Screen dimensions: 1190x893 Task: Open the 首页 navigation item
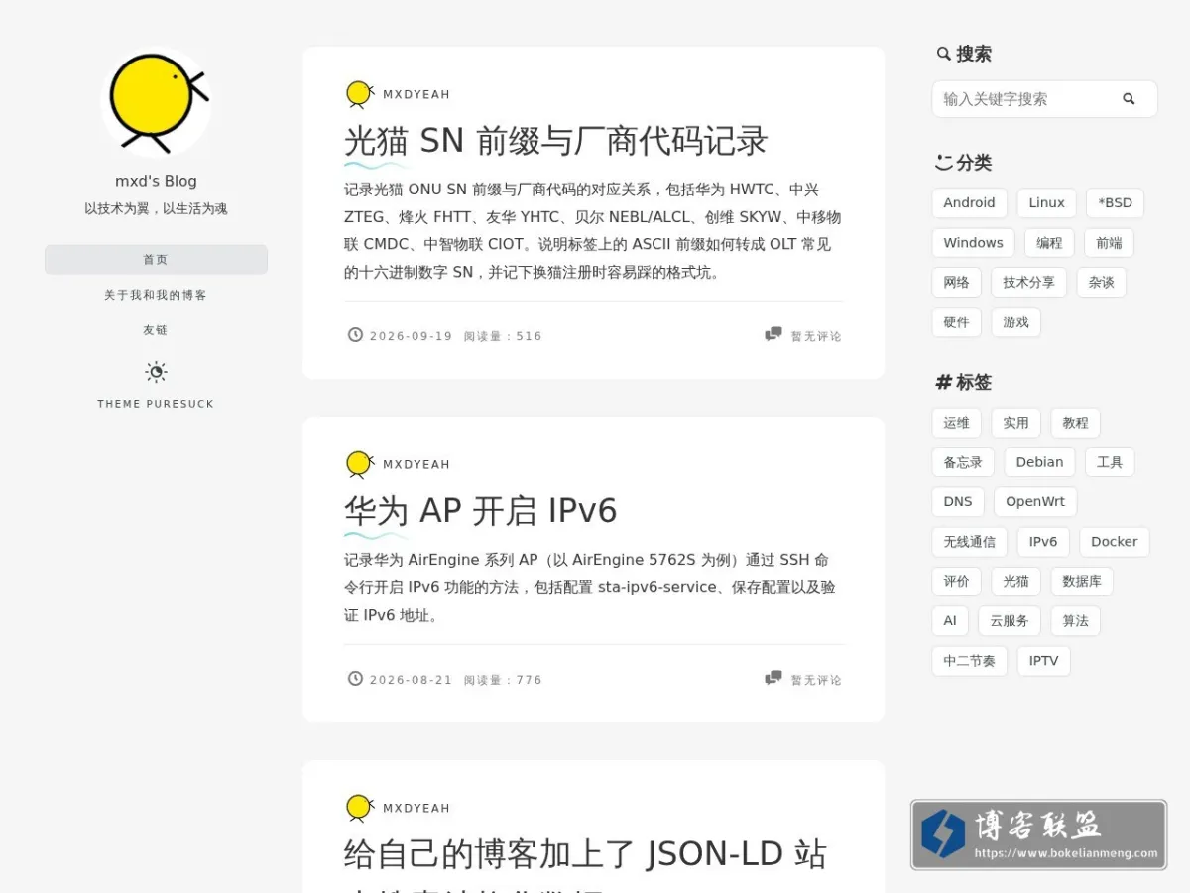click(156, 260)
